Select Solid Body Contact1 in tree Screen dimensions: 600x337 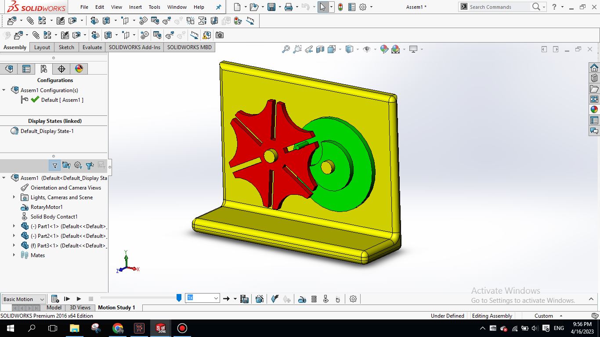tap(54, 217)
